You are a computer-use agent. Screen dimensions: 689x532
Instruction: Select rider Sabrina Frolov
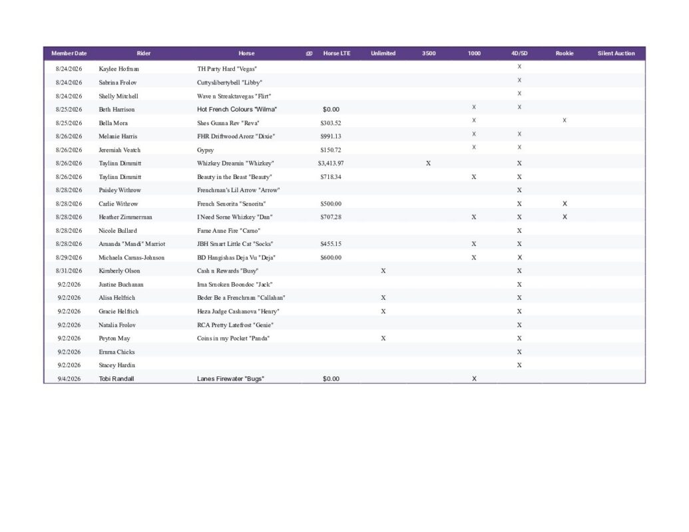tap(118, 82)
